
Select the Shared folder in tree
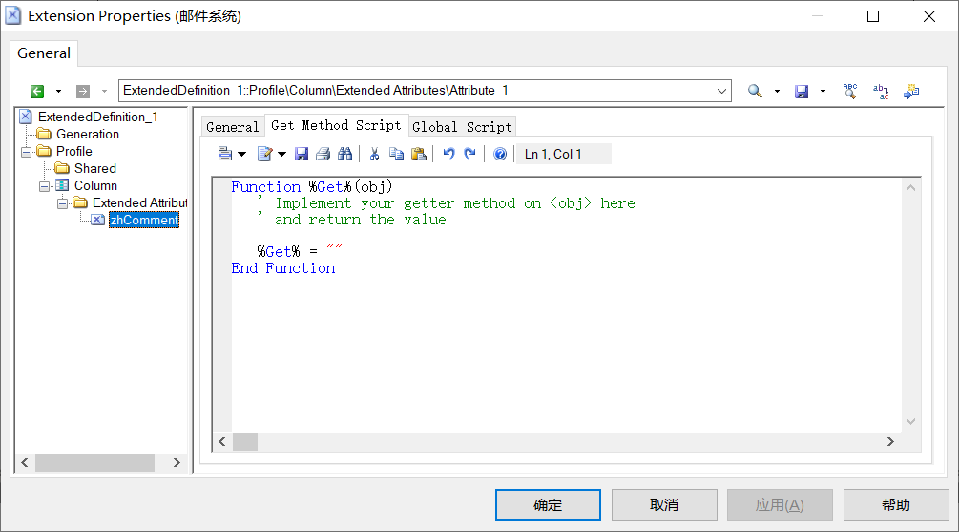(94, 168)
